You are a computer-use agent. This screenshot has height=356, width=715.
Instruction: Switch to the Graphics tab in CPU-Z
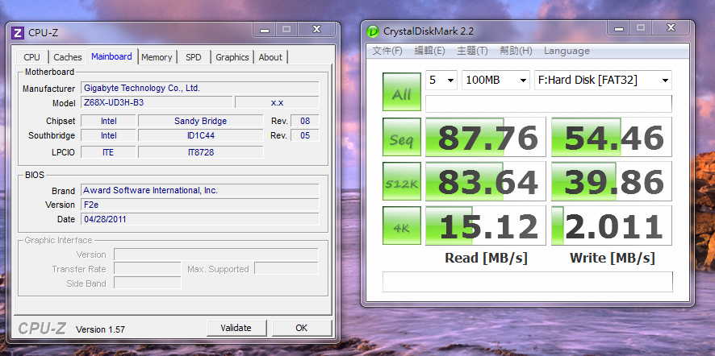point(232,57)
